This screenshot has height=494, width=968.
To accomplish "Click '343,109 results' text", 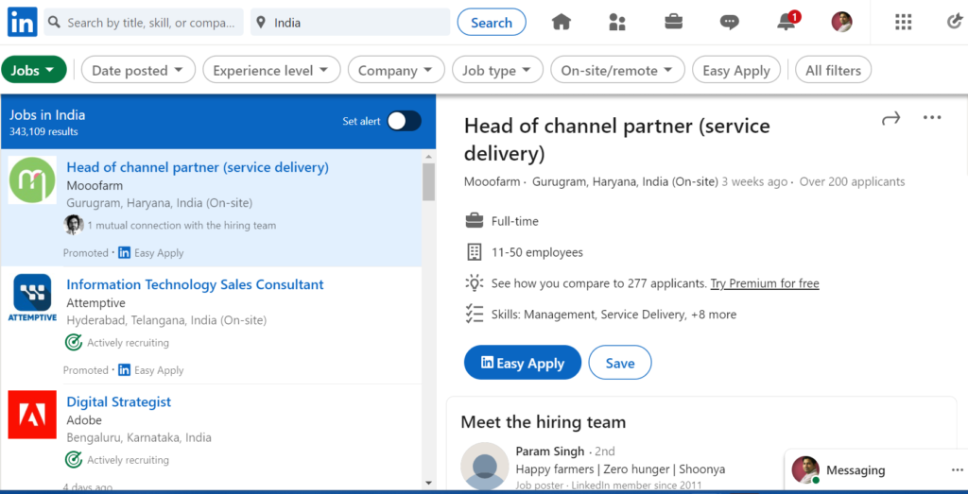I will pyautogui.click(x=43, y=131).
